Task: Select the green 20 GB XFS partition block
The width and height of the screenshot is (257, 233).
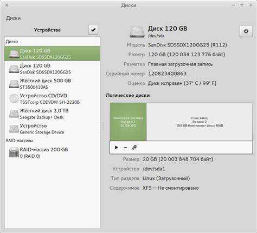Action: 128,122
